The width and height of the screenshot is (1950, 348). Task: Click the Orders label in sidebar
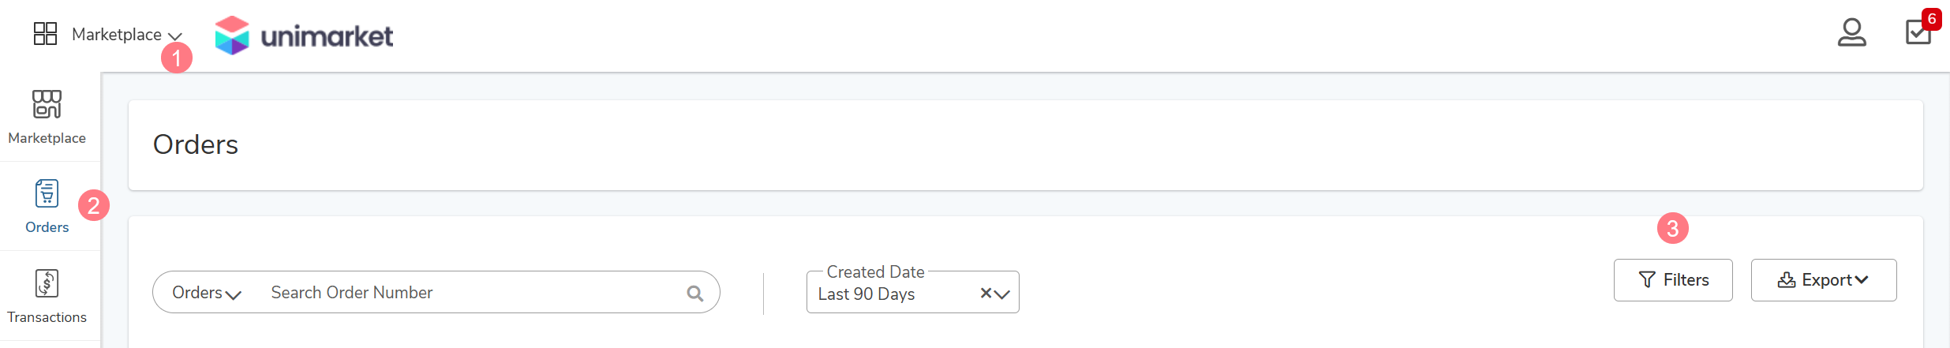coord(47,227)
